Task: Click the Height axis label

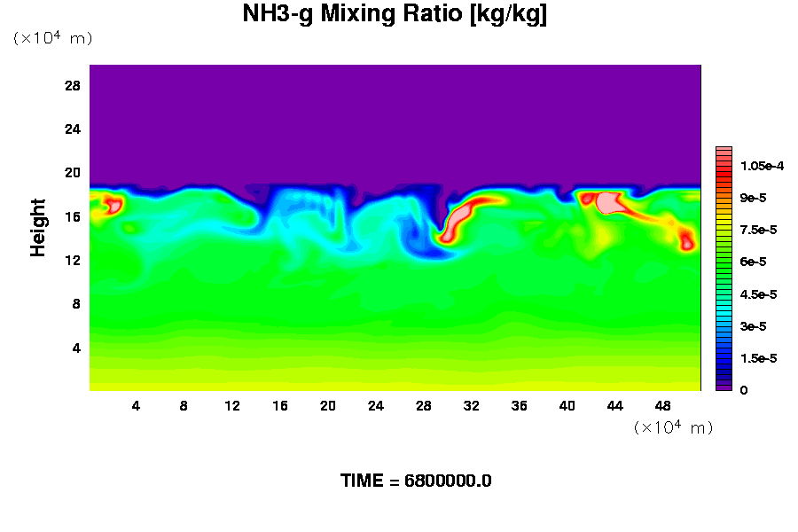Action: [x=38, y=228]
